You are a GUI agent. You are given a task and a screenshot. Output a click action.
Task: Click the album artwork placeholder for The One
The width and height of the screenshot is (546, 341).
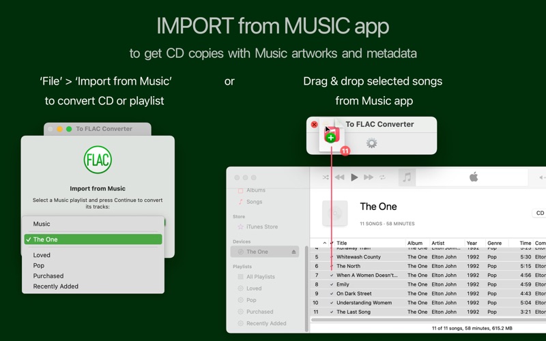[334, 213]
